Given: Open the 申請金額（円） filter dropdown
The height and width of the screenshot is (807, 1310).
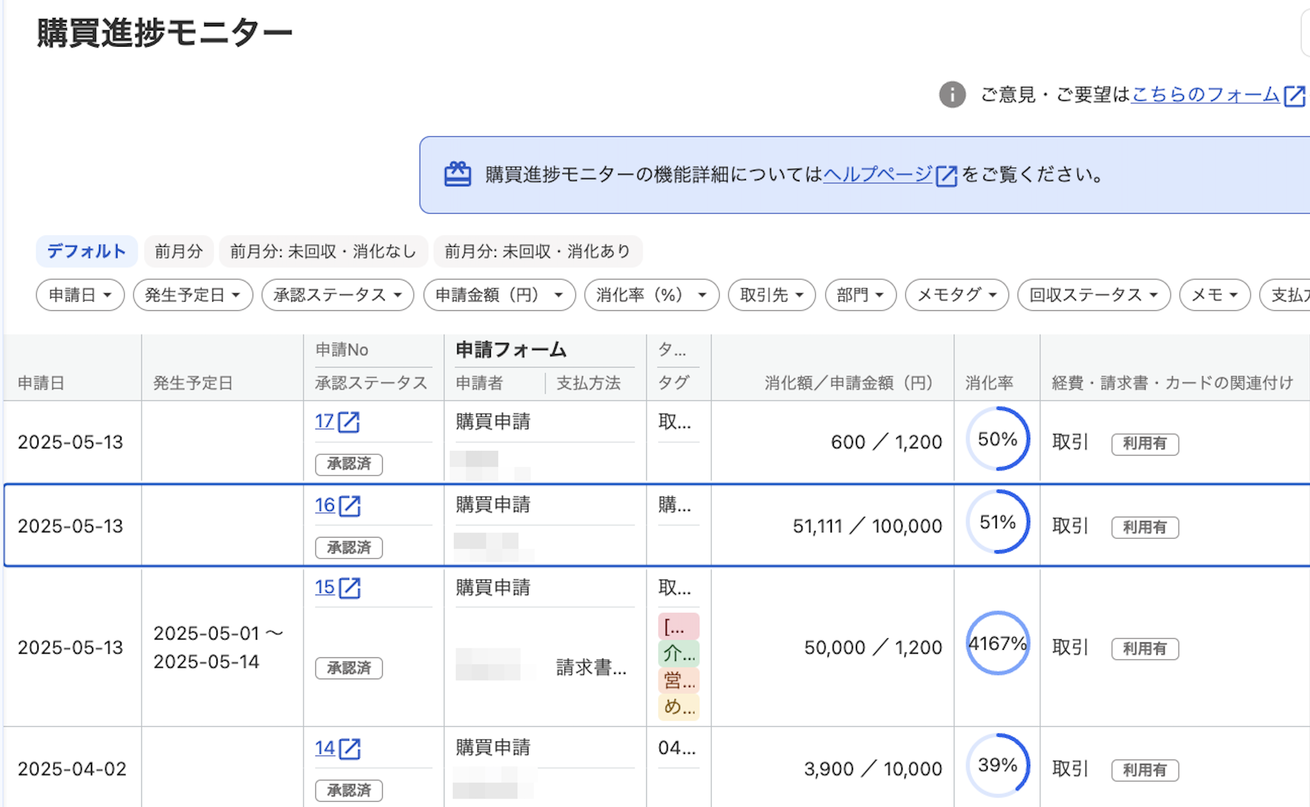Looking at the screenshot, I should [500, 295].
